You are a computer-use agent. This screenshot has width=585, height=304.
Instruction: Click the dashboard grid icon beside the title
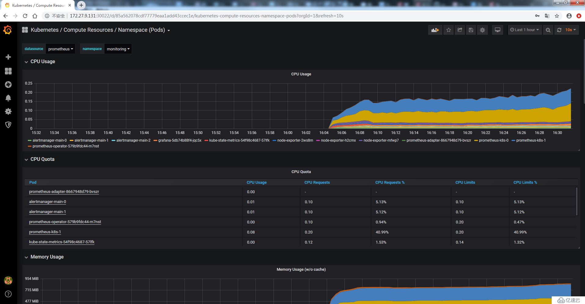point(25,30)
